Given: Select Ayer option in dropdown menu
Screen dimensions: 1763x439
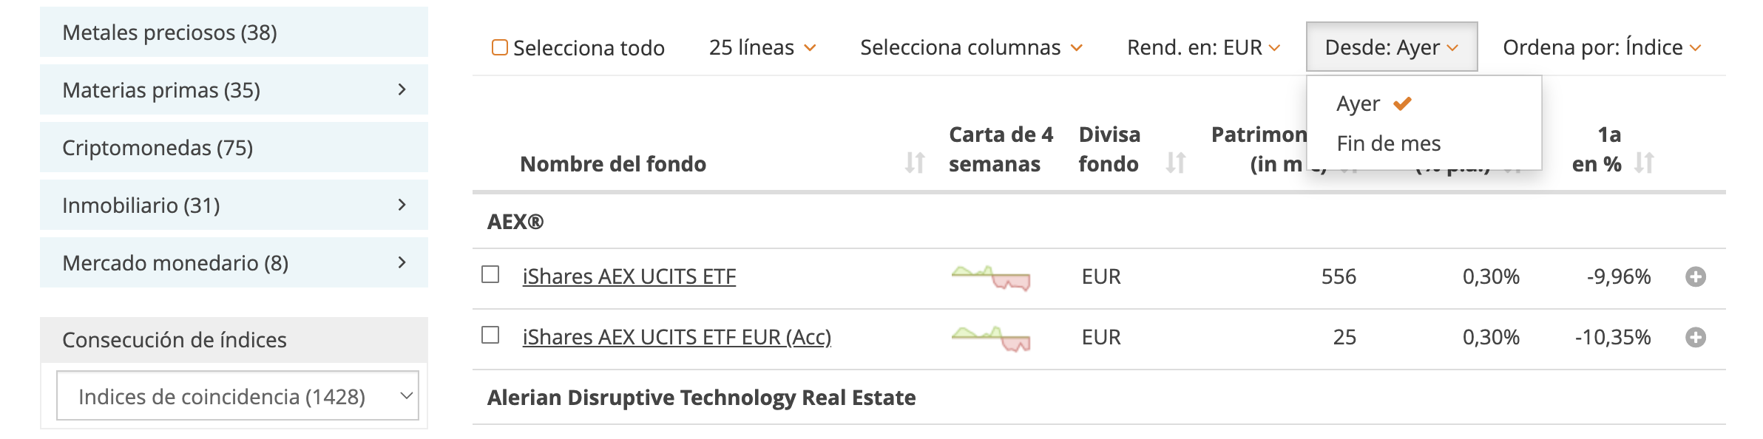Looking at the screenshot, I should [1358, 104].
